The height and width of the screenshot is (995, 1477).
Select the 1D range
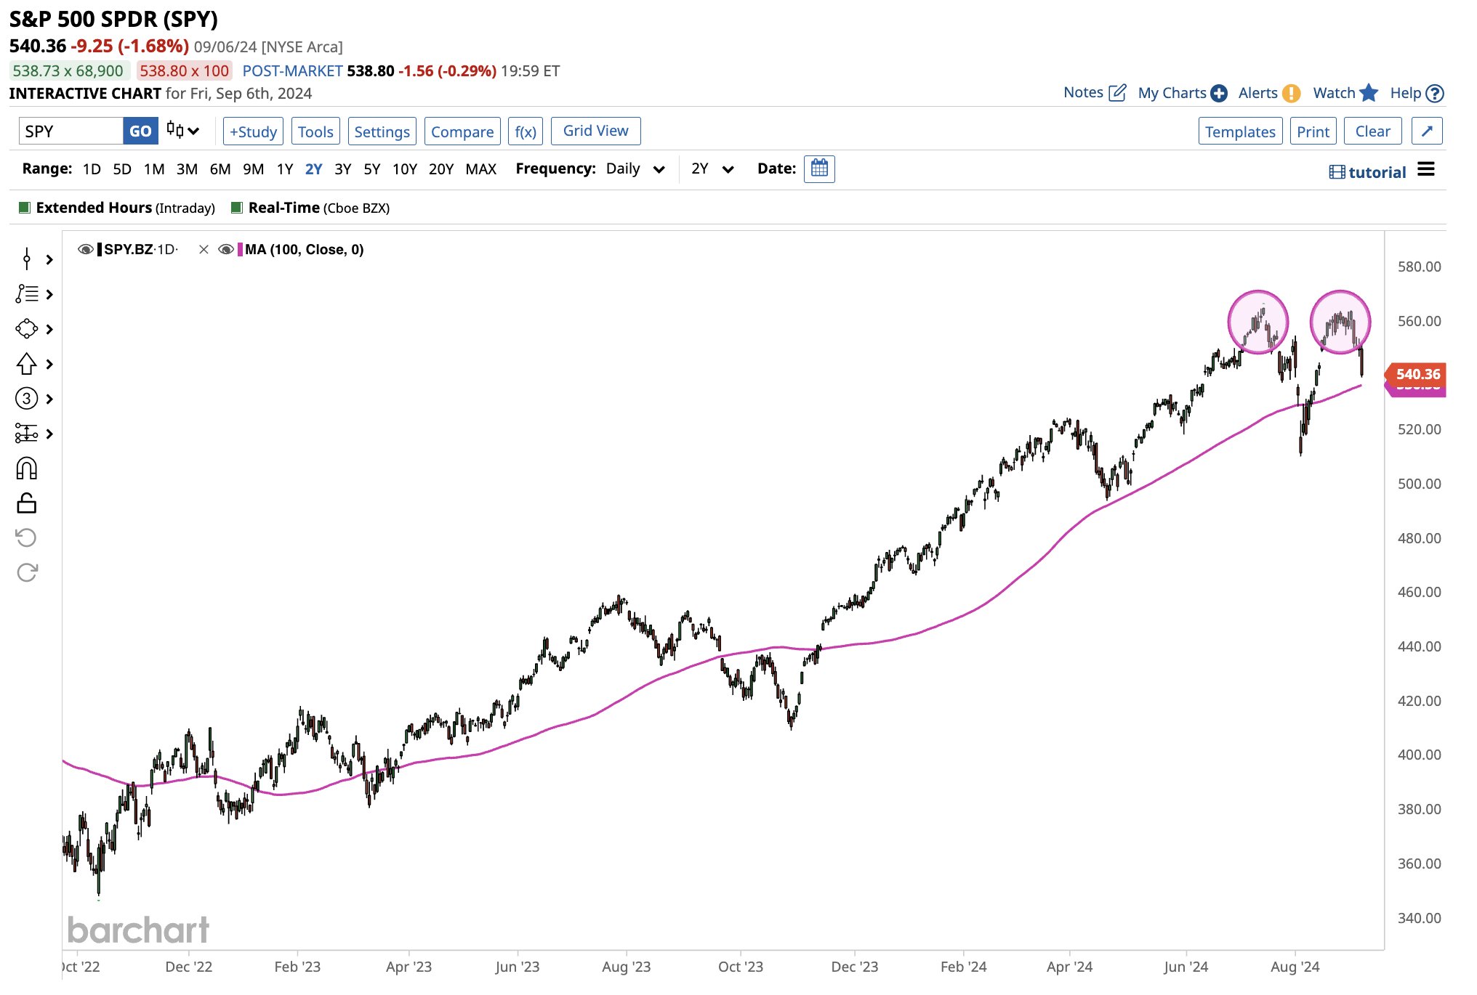click(x=92, y=169)
